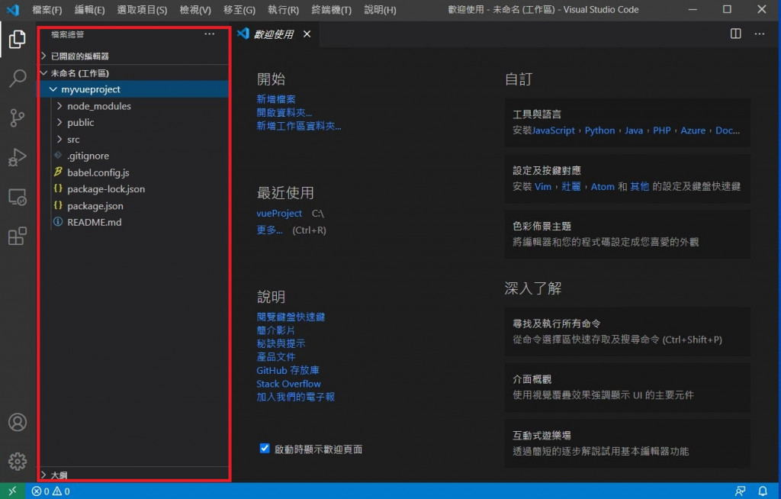Select the .gitignore file
The width and height of the screenshot is (781, 499).
(134, 156)
